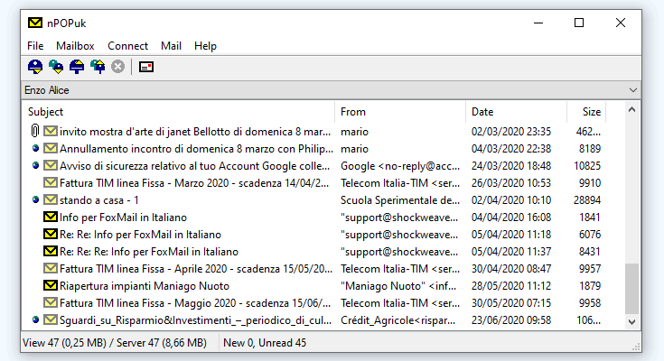664x361 pixels.
Task: Select the 'stando a casa - 1' subject
Action: pyautogui.click(x=99, y=200)
